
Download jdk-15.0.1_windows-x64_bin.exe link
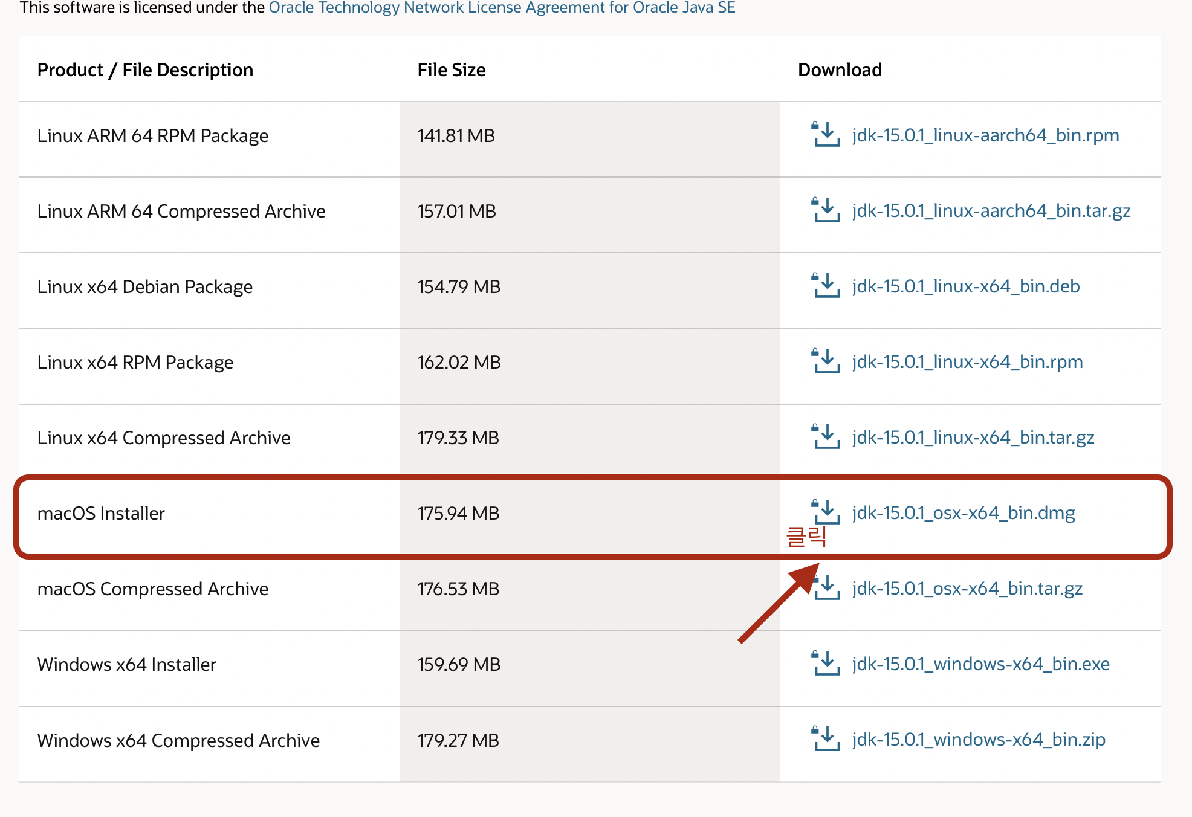point(980,664)
